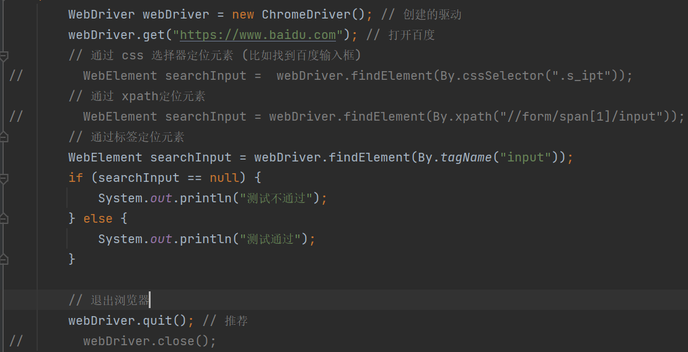Screen dimensions: 688x352
Task: Click the tagName method call
Action: tap(466, 157)
